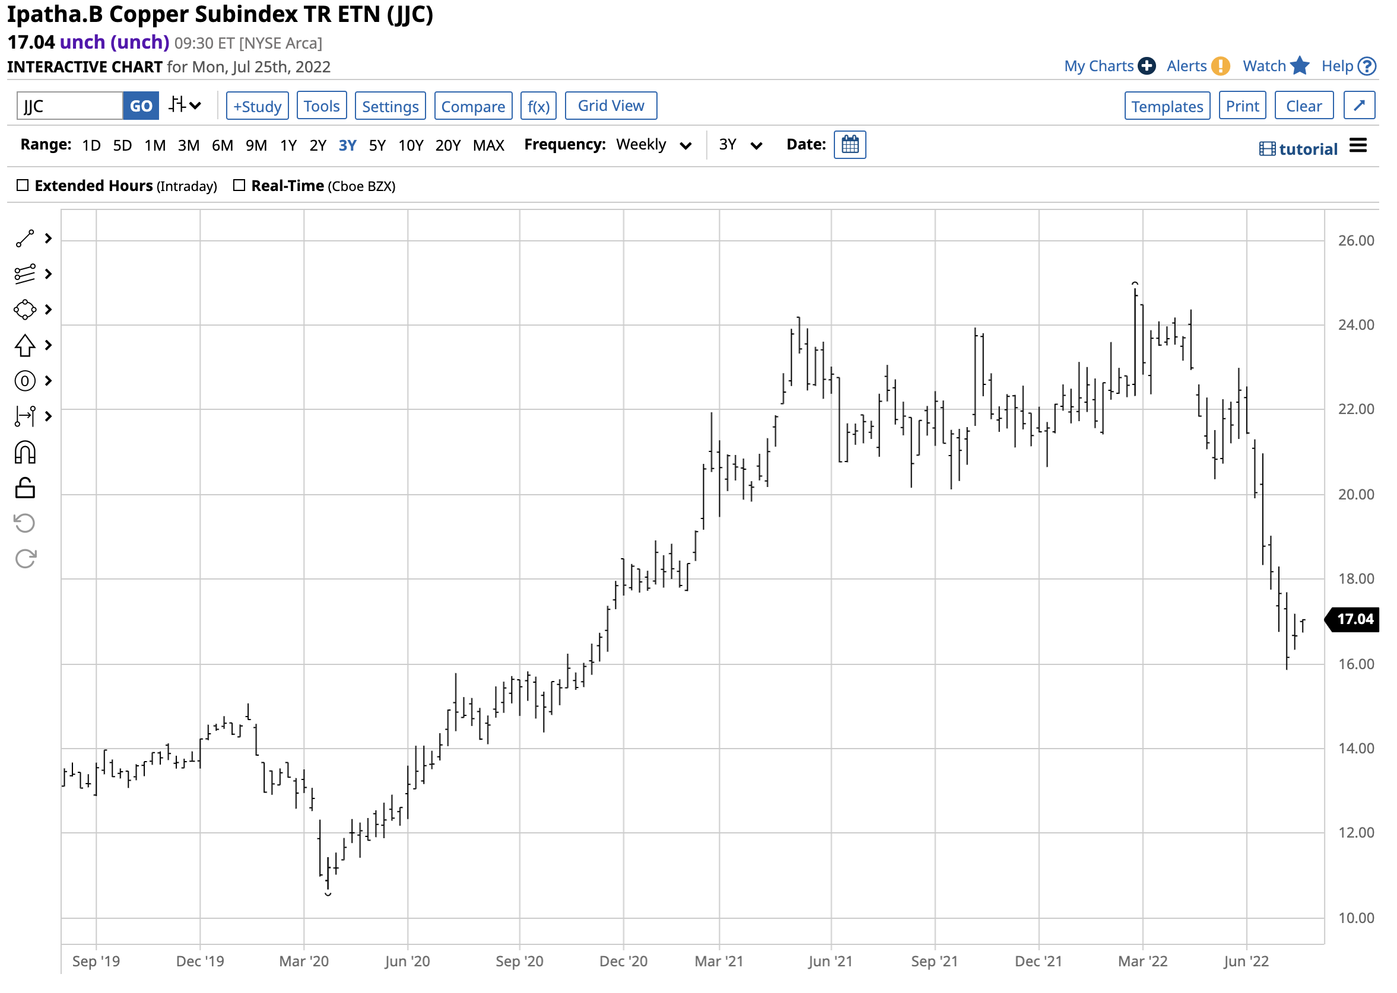Select the 5D range
Image resolution: width=1397 pixels, height=993 pixels.
point(123,145)
